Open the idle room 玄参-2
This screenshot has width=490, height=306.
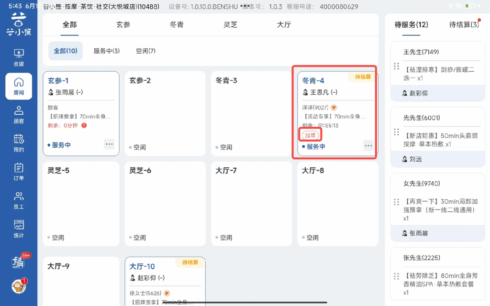165,113
